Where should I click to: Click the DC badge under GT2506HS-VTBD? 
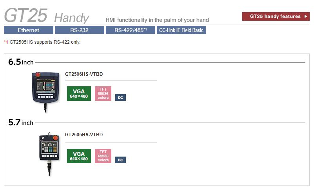click(120, 97)
